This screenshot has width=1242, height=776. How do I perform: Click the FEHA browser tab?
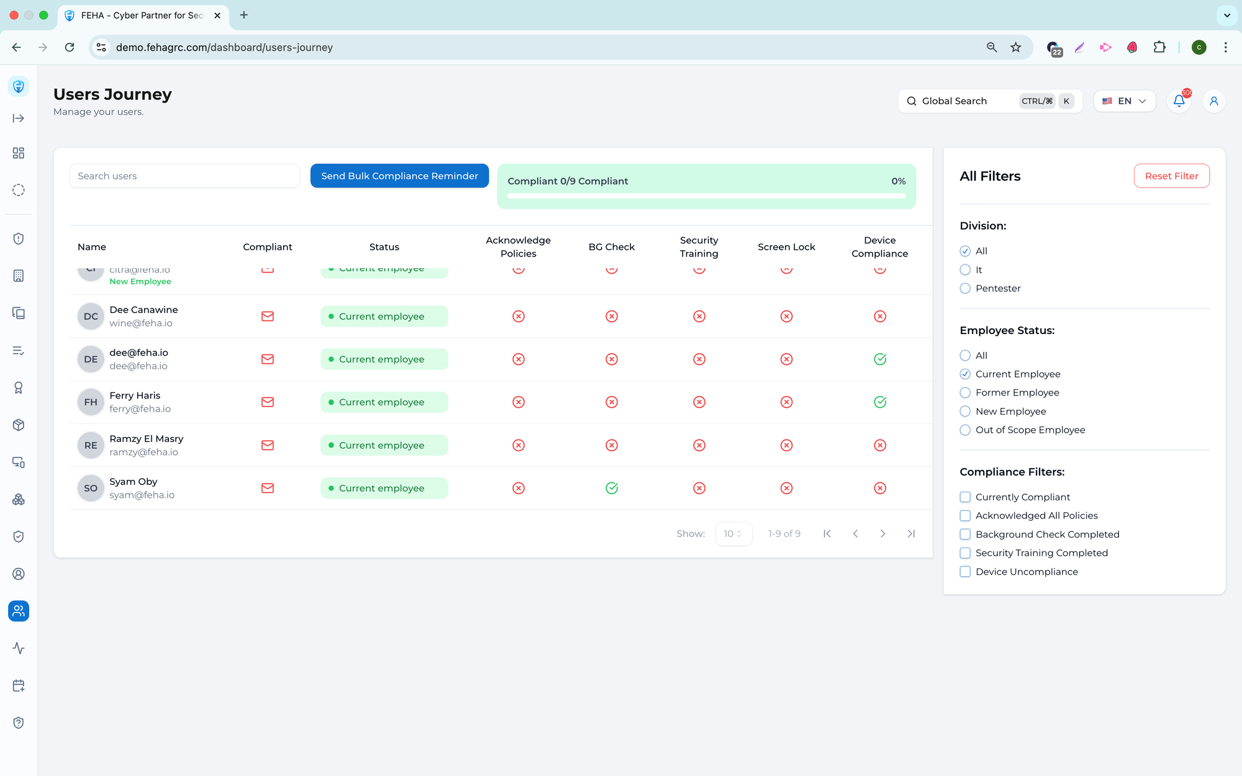(143, 16)
